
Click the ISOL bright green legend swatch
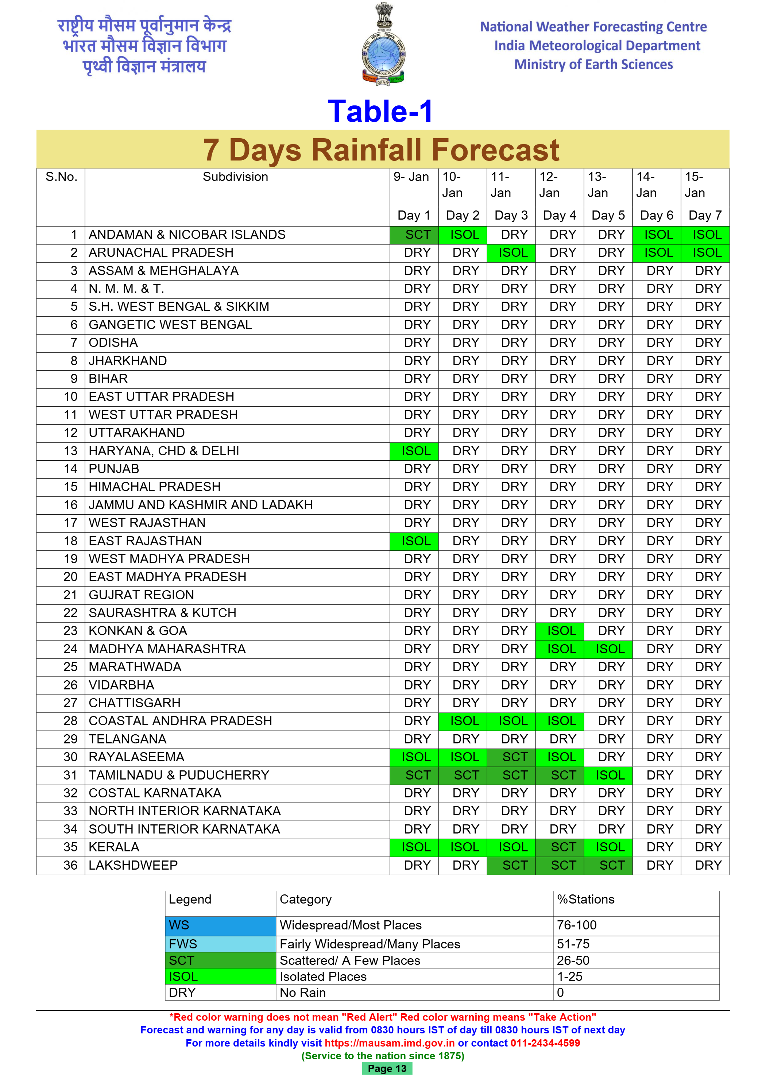(220, 976)
